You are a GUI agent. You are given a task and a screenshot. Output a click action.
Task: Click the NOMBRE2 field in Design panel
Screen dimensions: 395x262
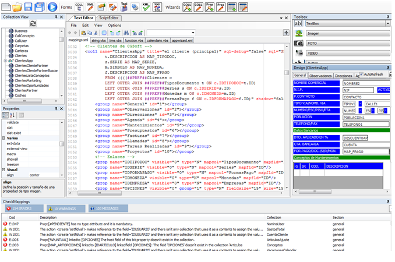[366, 83]
